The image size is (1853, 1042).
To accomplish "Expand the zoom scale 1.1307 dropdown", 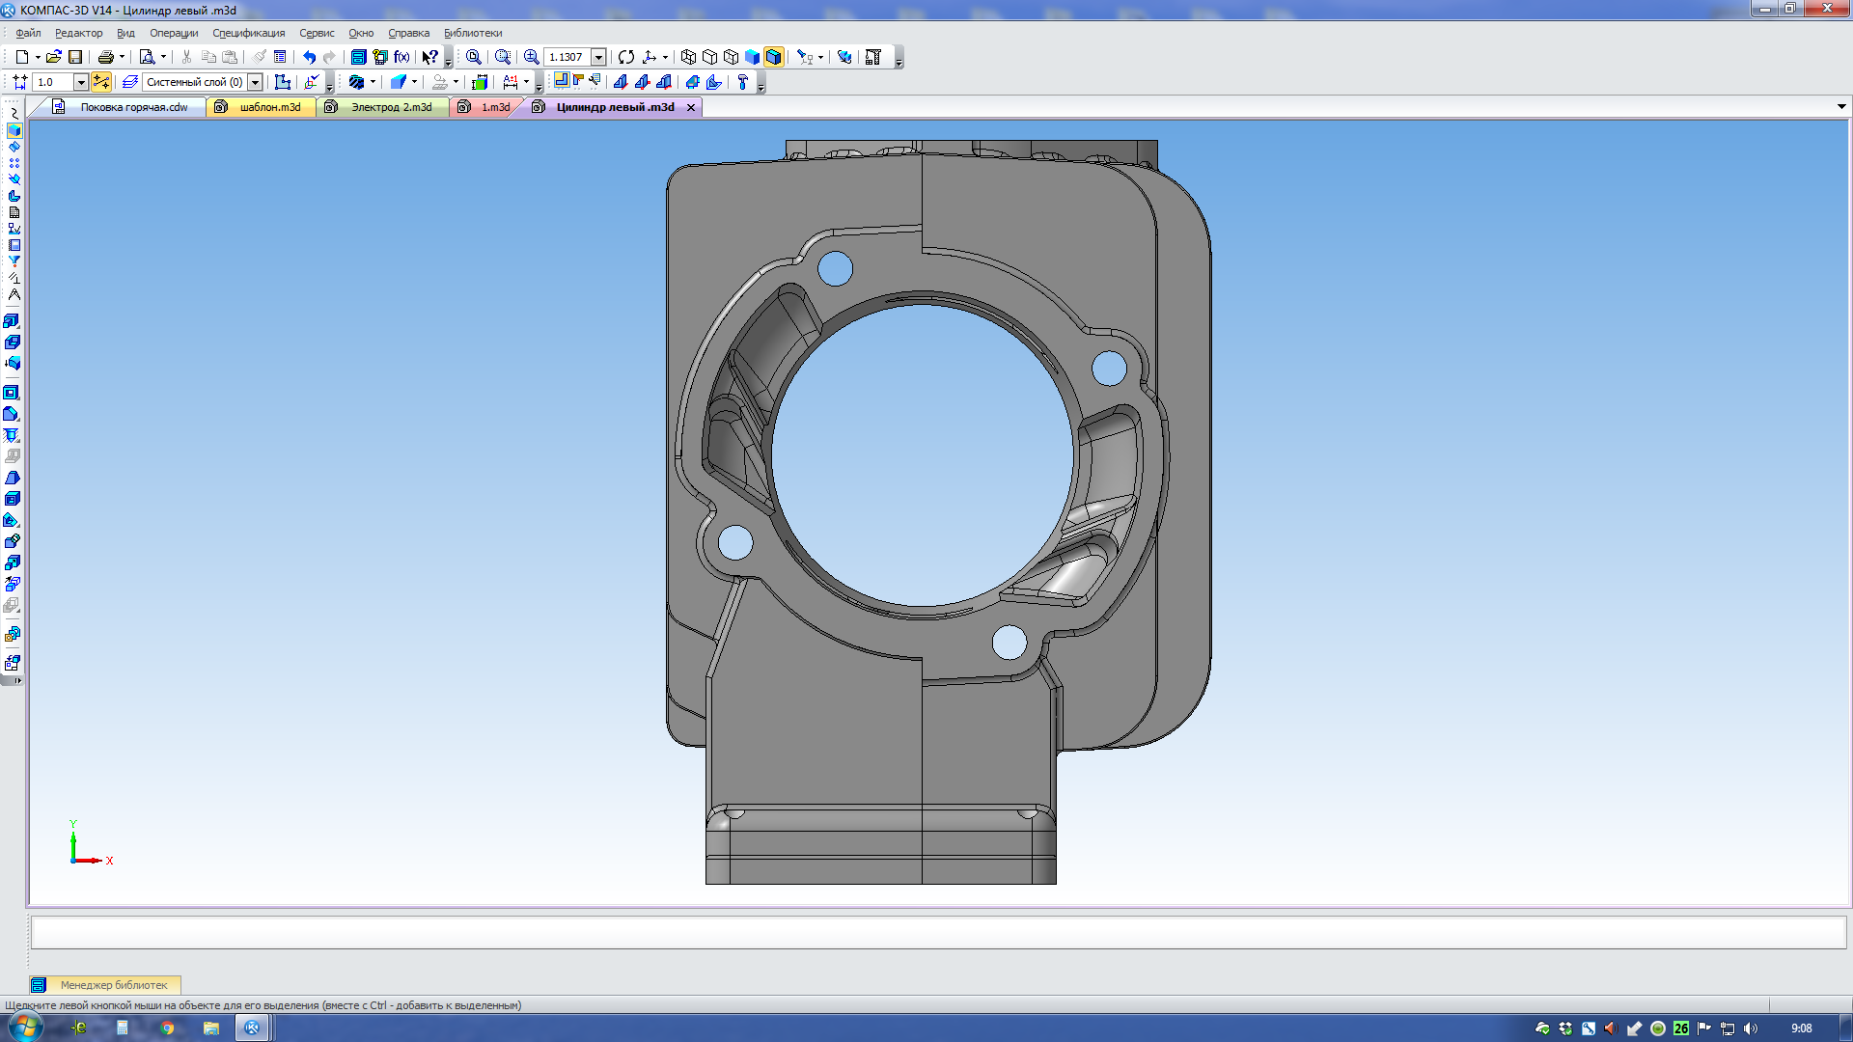I will (598, 57).
